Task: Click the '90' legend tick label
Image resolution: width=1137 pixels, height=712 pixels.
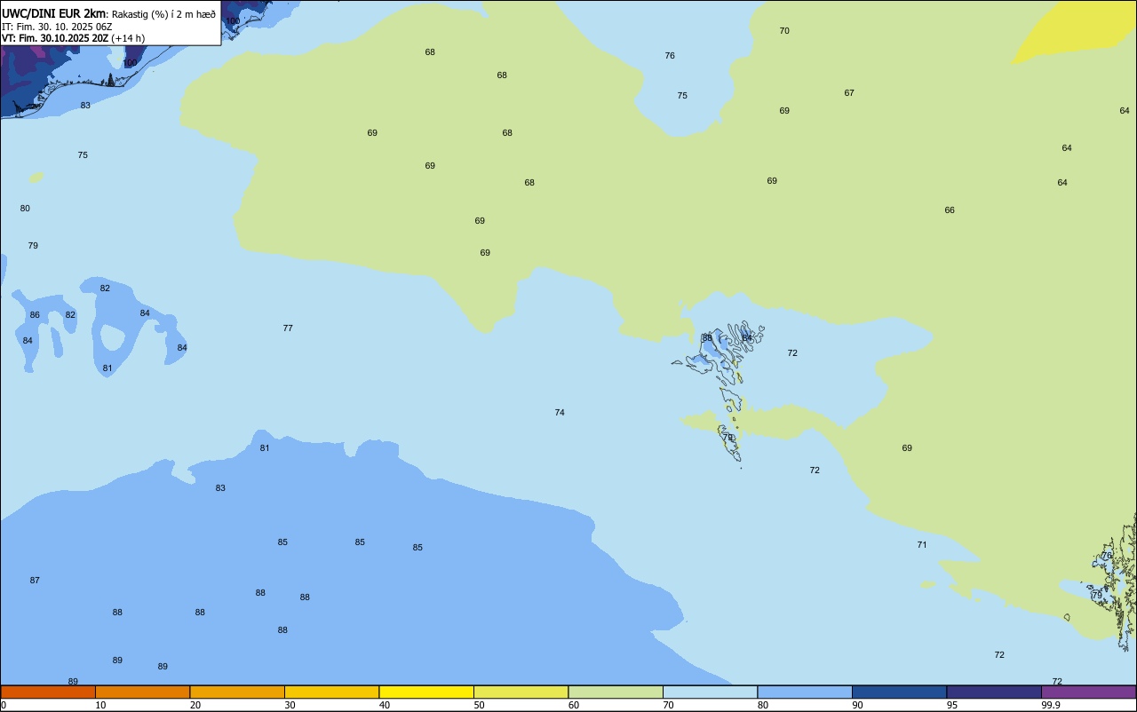Action: (x=858, y=705)
